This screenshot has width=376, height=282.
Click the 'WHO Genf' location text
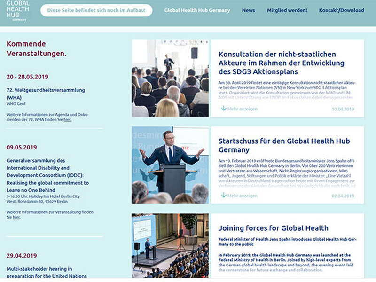16,103
